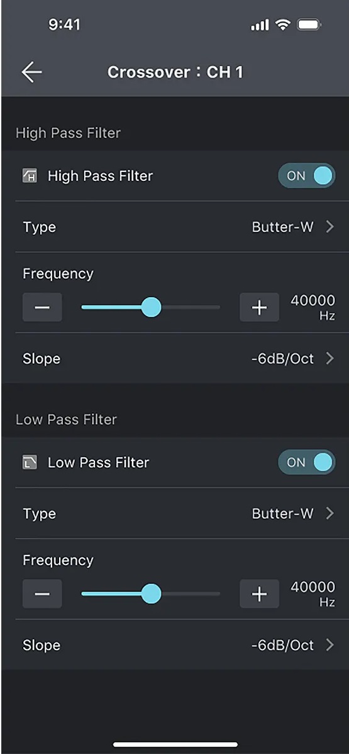Open High Pass Type Butter-W chevron

pos(330,227)
